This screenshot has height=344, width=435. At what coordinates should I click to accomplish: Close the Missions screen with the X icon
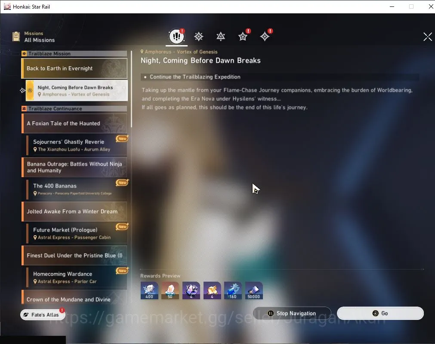(428, 37)
